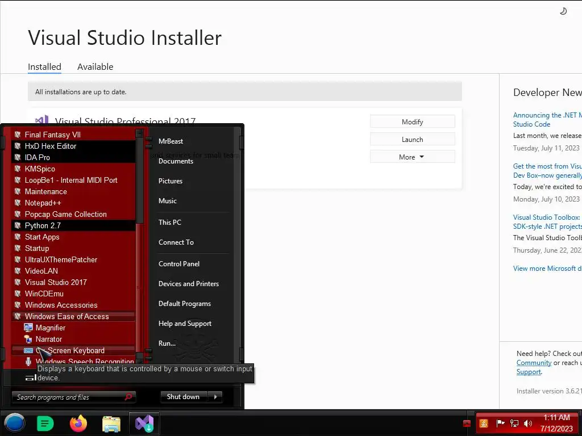Open Pictures from the Start menu
Image resolution: width=582 pixels, height=436 pixels.
171,181
